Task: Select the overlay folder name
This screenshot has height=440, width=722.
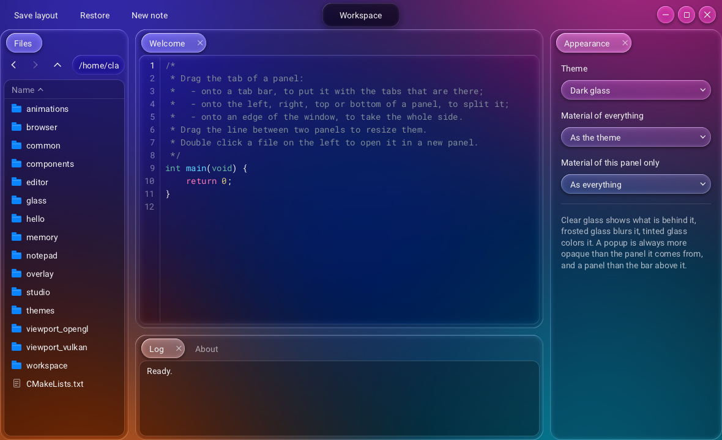Action: (40, 274)
